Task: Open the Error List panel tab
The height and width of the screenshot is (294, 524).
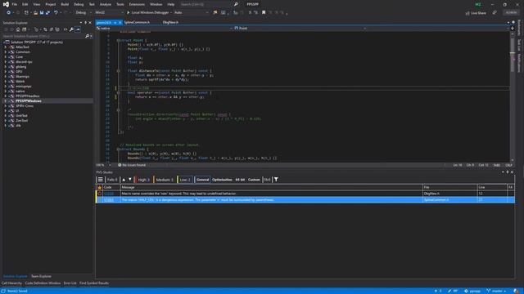Action: (x=70, y=283)
